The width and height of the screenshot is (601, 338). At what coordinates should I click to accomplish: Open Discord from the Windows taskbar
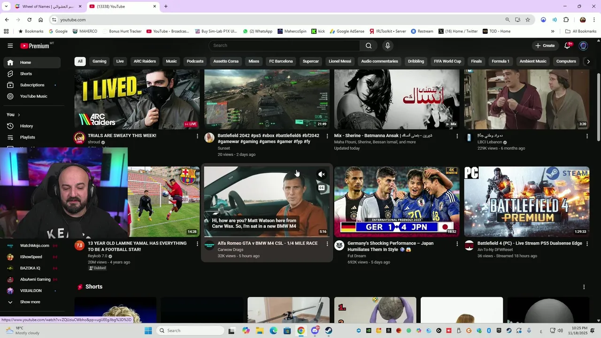(315, 330)
